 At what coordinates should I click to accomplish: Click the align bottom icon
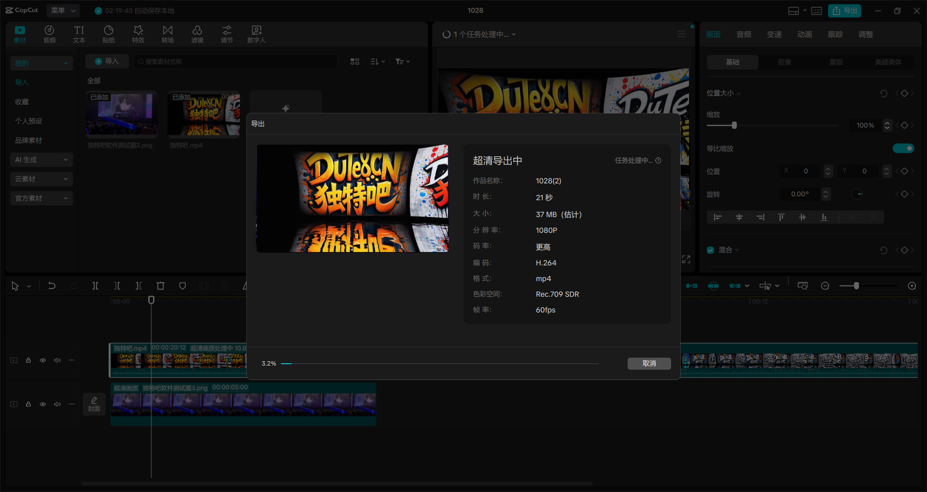pyautogui.click(x=824, y=218)
